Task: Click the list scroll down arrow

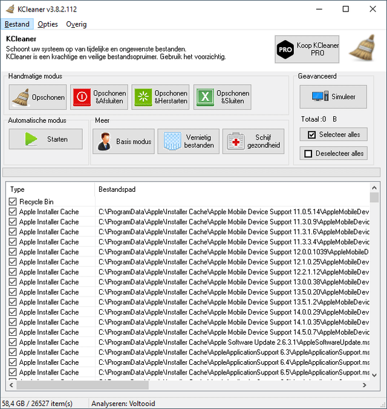Action: click(x=374, y=375)
